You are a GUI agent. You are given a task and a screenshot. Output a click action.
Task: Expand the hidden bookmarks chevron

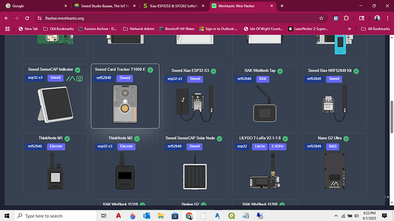(349, 29)
